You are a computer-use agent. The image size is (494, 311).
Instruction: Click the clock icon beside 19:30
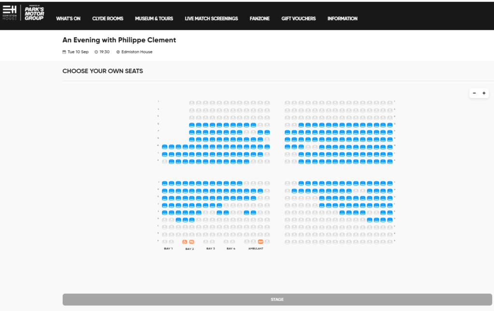[96, 52]
